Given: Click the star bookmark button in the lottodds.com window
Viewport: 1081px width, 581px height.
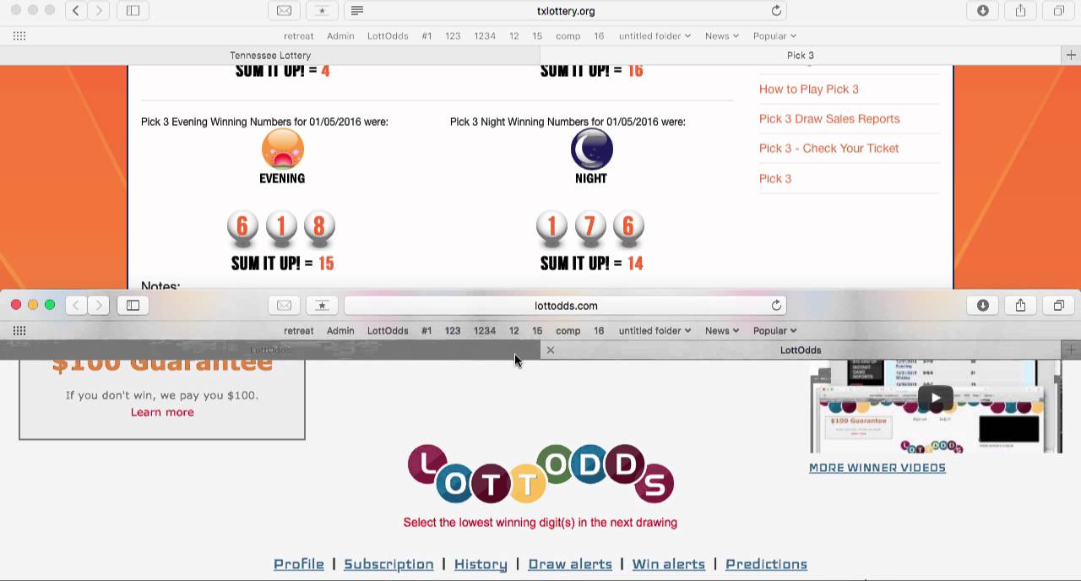Looking at the screenshot, I should coord(322,305).
